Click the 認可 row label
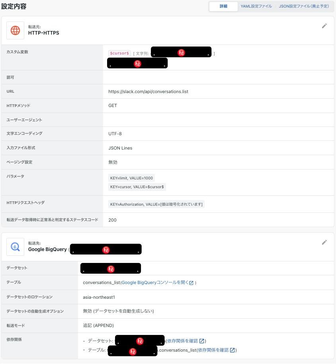This screenshot has width=336, height=364. (x=10, y=77)
